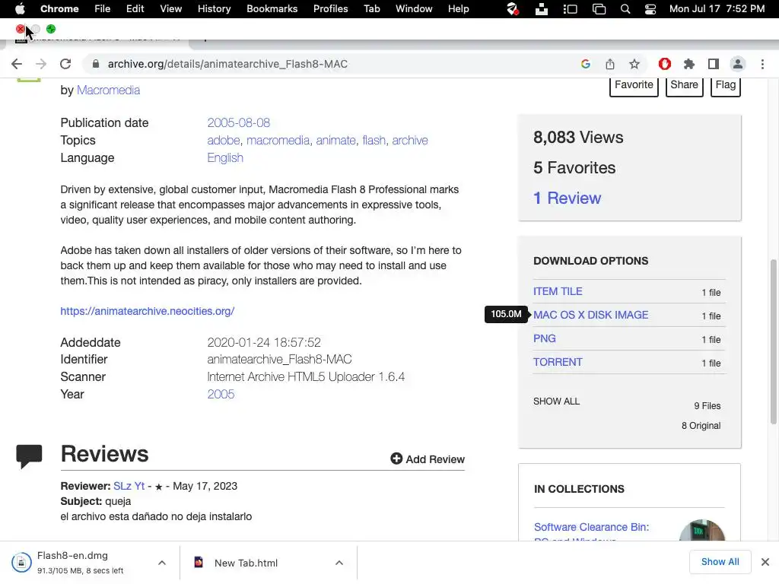Click the Software Clearance Bin collection thumbnail
The image size is (779, 584).
coord(702,530)
